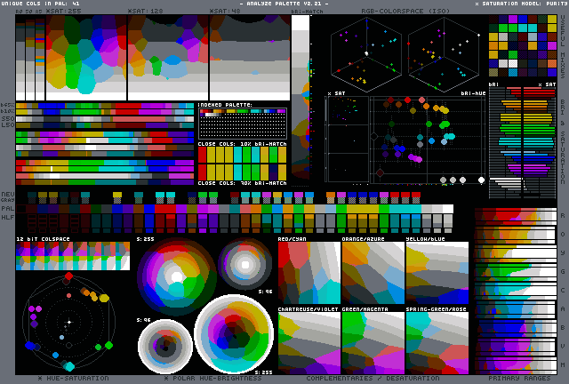Open the Yellow/Blue complementary panel

(437, 273)
